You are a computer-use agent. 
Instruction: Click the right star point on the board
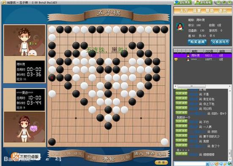(141, 118)
